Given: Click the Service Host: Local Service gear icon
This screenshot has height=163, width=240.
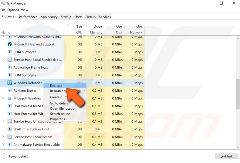Looking at the screenshot, I should pyautogui.click(x=9, y=60).
